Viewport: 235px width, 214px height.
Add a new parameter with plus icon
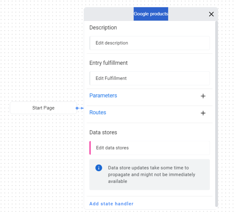[203, 96]
